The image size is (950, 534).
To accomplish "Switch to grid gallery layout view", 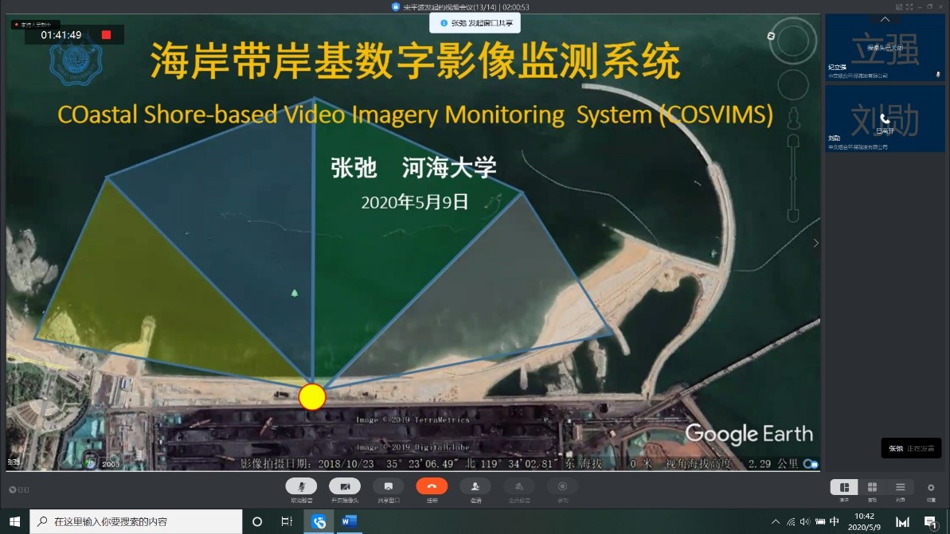I will tap(872, 487).
